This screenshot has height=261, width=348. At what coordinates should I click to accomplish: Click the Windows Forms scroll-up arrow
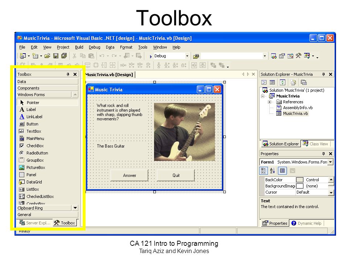tap(75, 95)
